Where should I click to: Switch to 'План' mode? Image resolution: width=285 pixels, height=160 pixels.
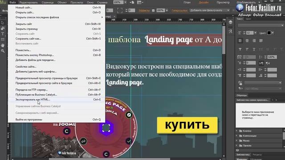(187, 2)
